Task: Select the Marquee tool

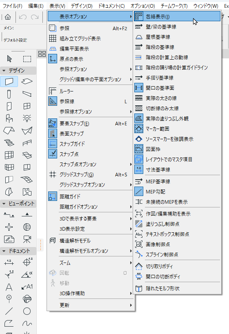Action: pos(27,58)
